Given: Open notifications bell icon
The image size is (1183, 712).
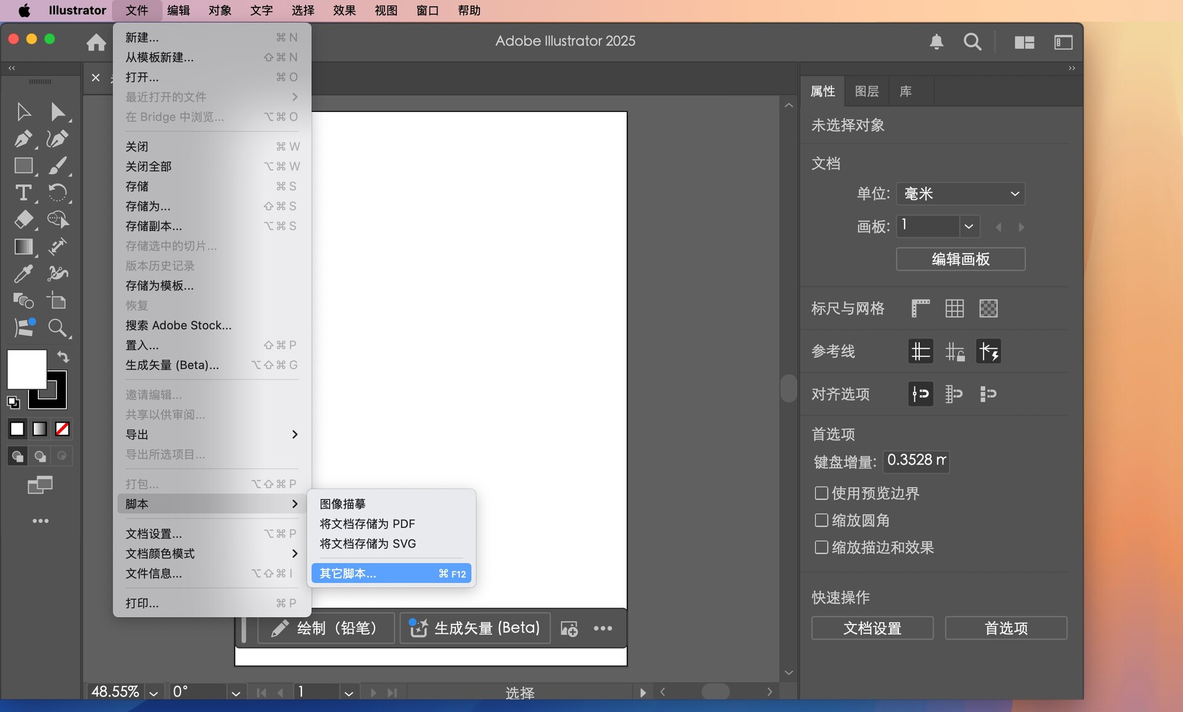Looking at the screenshot, I should click(x=937, y=42).
